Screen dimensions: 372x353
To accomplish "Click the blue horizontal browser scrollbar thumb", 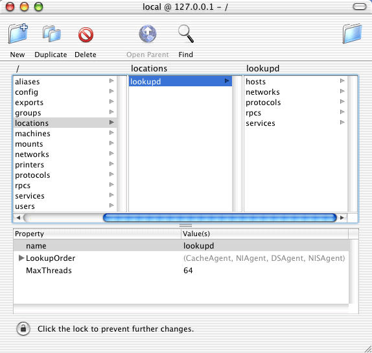I will [220, 217].
